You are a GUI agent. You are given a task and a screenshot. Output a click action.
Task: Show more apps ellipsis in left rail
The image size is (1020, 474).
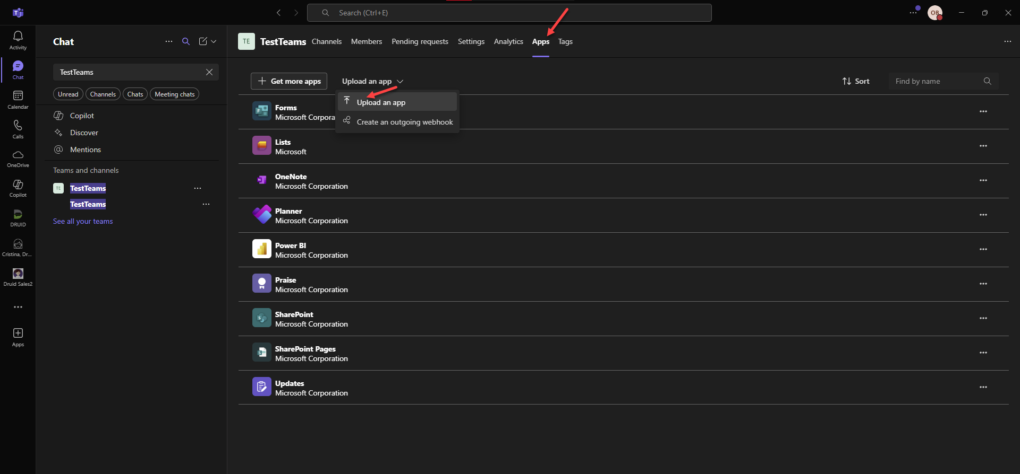[18, 307]
